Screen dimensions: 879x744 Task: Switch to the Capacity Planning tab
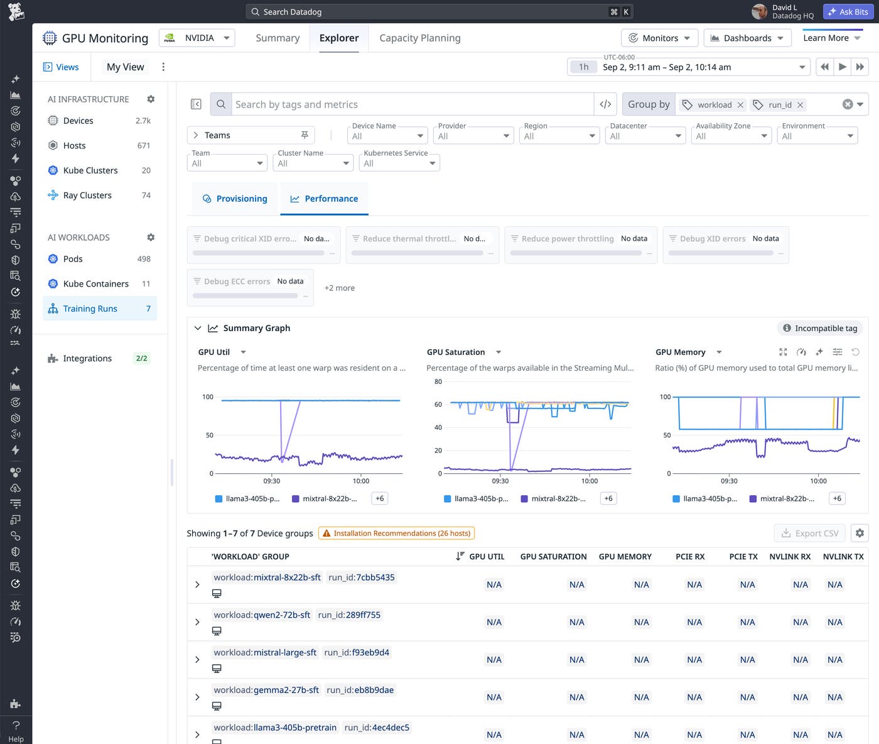(420, 38)
